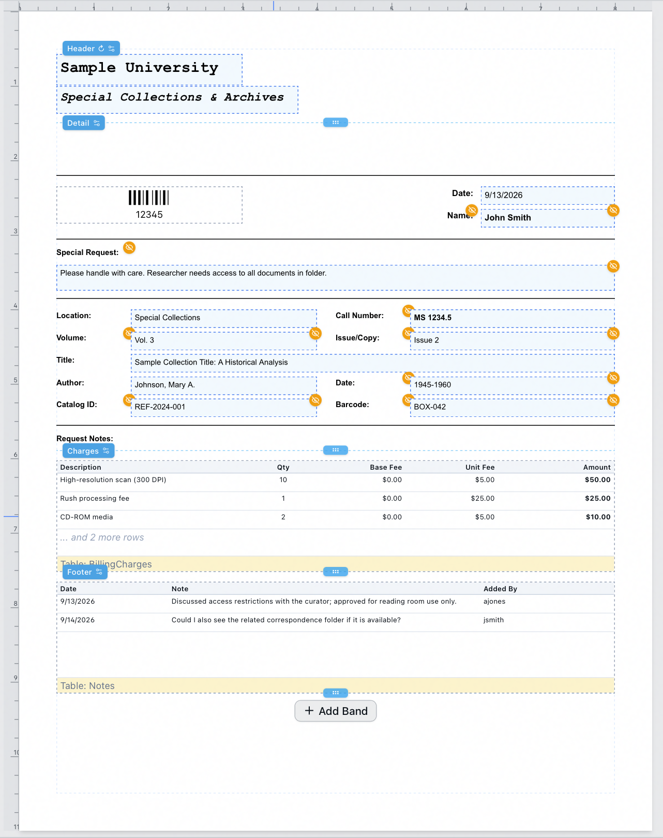Click hidden-eye badge on the BOX-042 field
The height and width of the screenshot is (838, 663).
click(x=613, y=400)
